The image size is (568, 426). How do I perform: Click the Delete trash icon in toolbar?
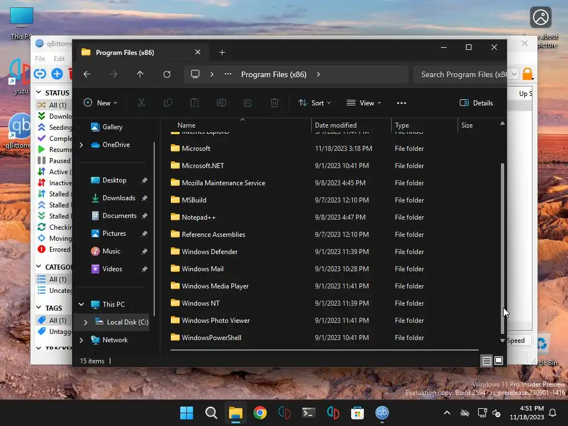275,103
